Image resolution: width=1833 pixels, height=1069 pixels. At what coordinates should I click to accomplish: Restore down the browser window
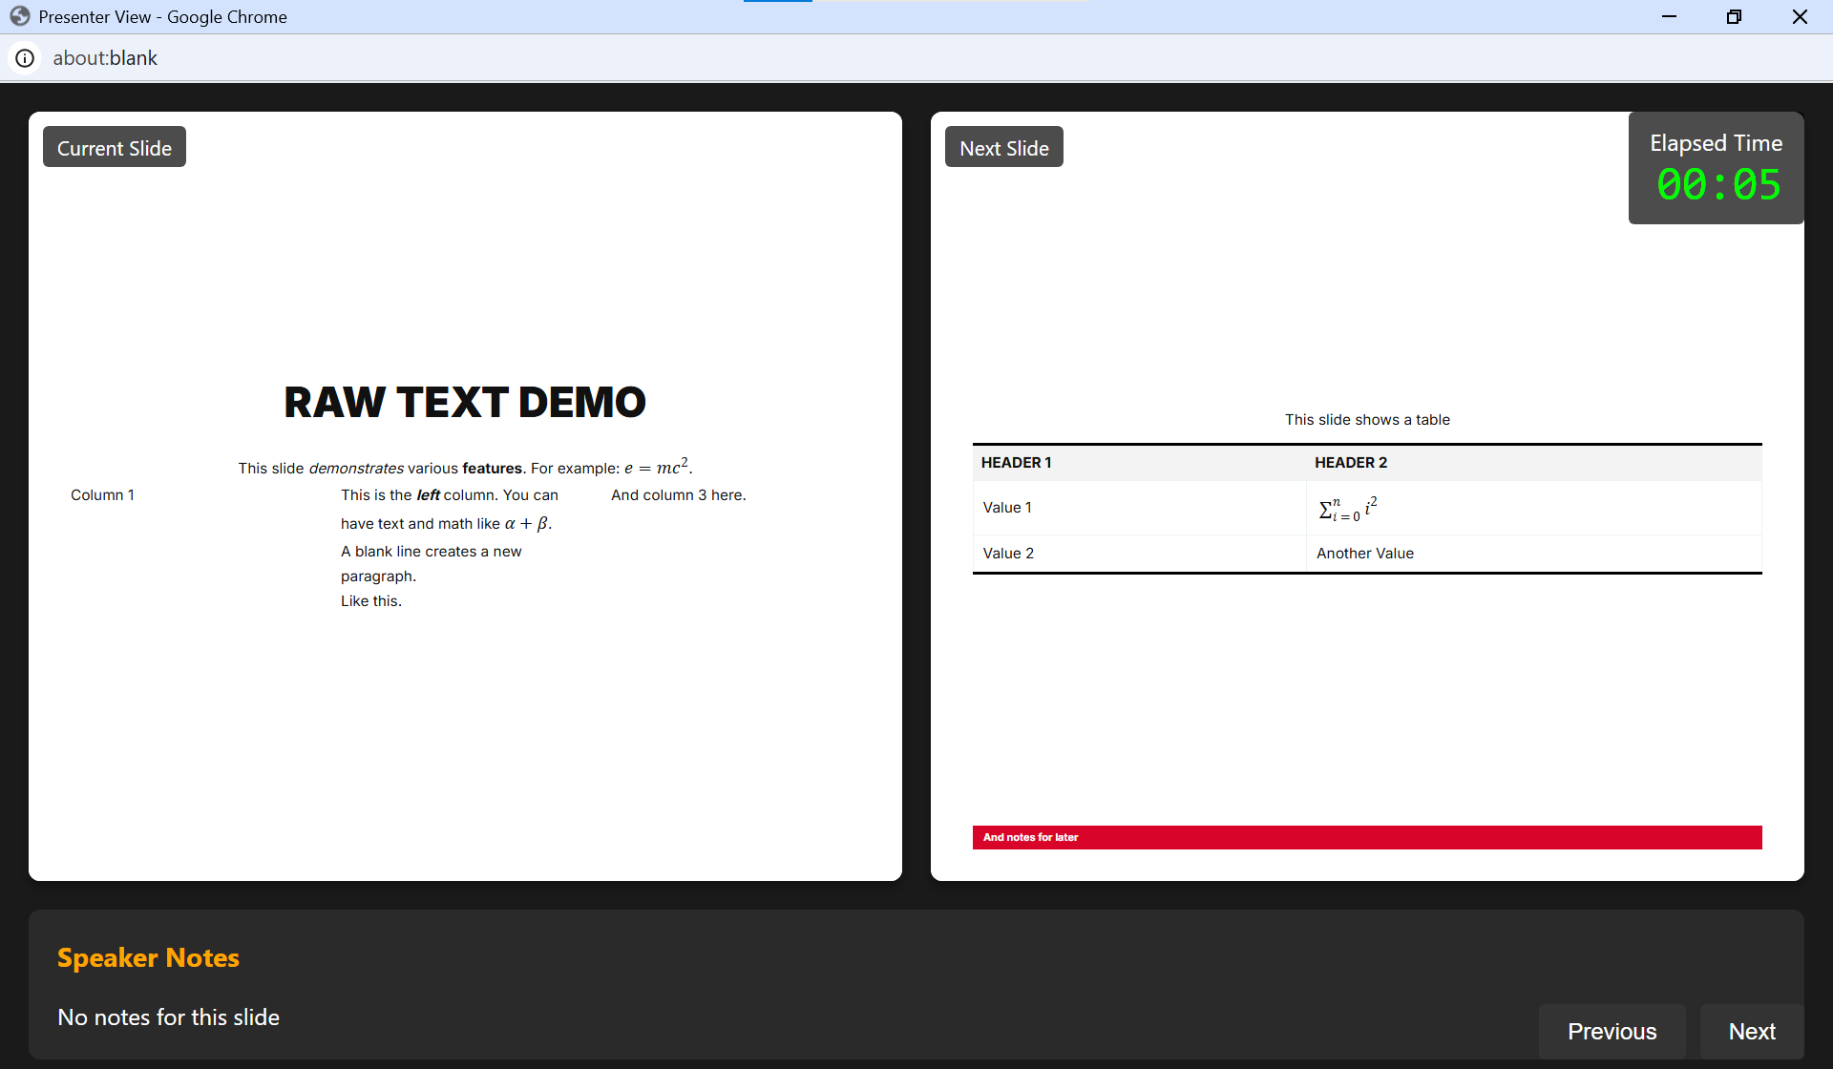1734,16
